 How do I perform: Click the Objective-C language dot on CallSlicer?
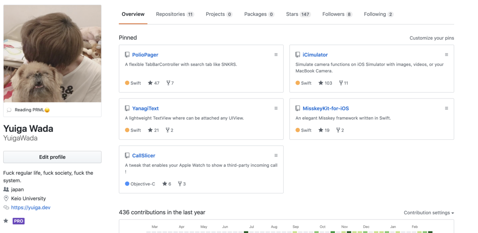click(x=127, y=184)
